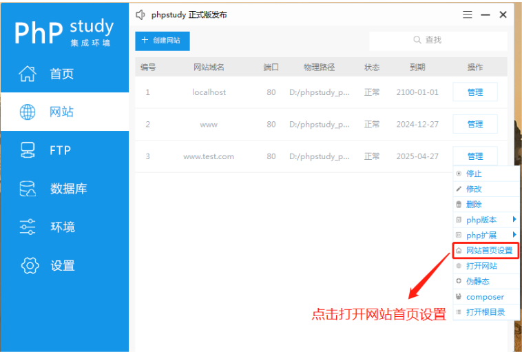The width and height of the screenshot is (522, 352).
Task: Minimize the phpstudy window
Action: coord(486,14)
